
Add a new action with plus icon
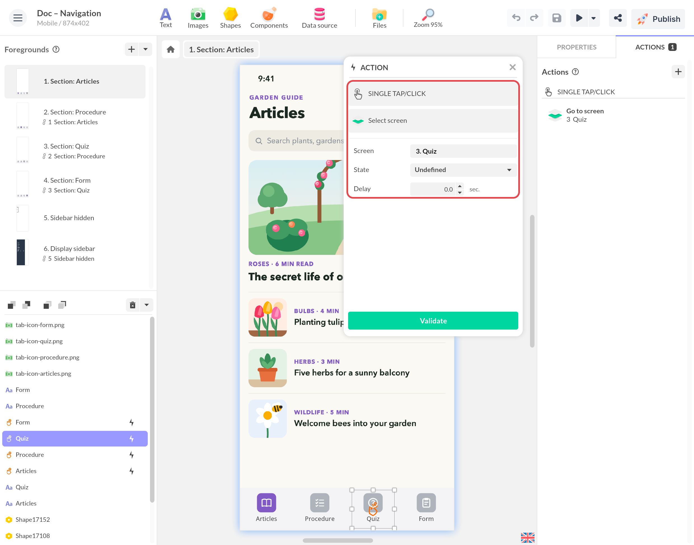click(x=678, y=72)
